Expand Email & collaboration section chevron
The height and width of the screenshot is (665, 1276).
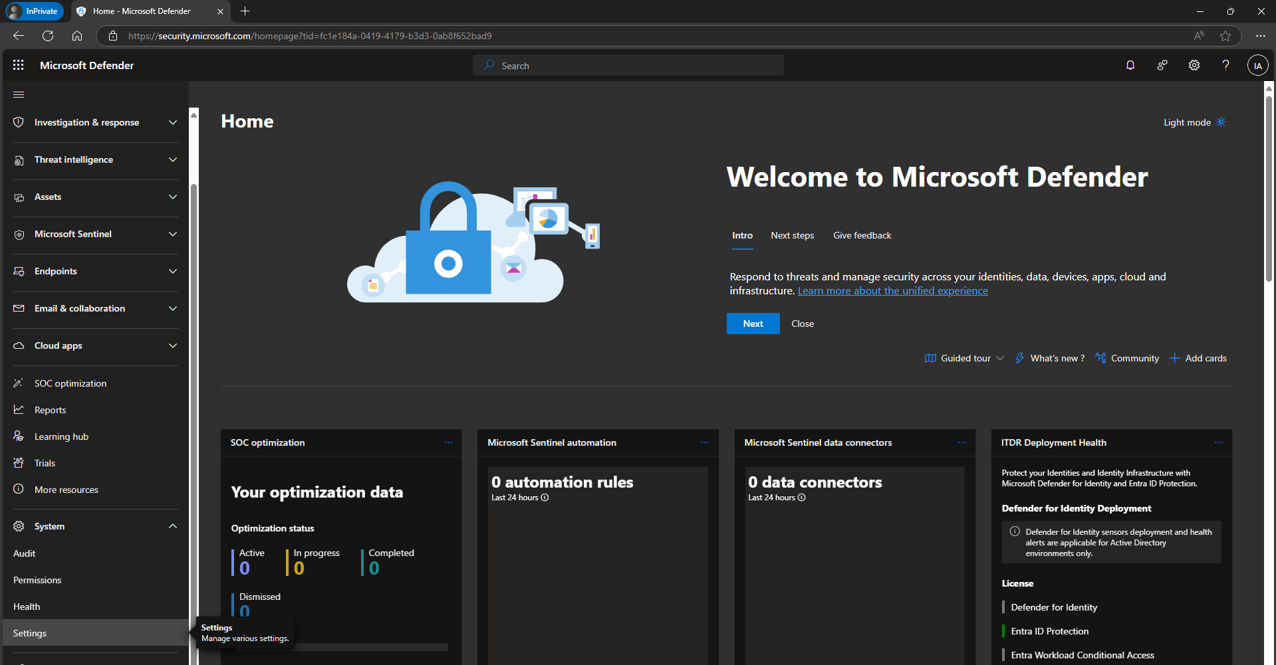coord(173,308)
